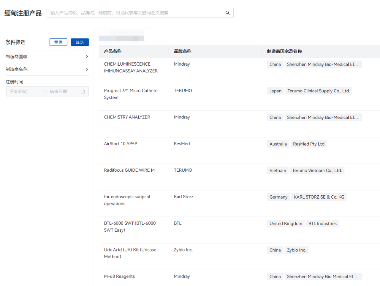Expand the 制造商名称 filter
This screenshot has height=286, width=380.
(x=47, y=69)
